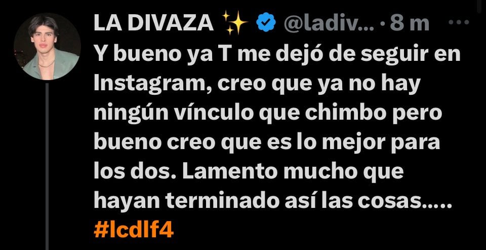Open the round profile picture avatar
This screenshot has height=250, width=486.
point(47,47)
